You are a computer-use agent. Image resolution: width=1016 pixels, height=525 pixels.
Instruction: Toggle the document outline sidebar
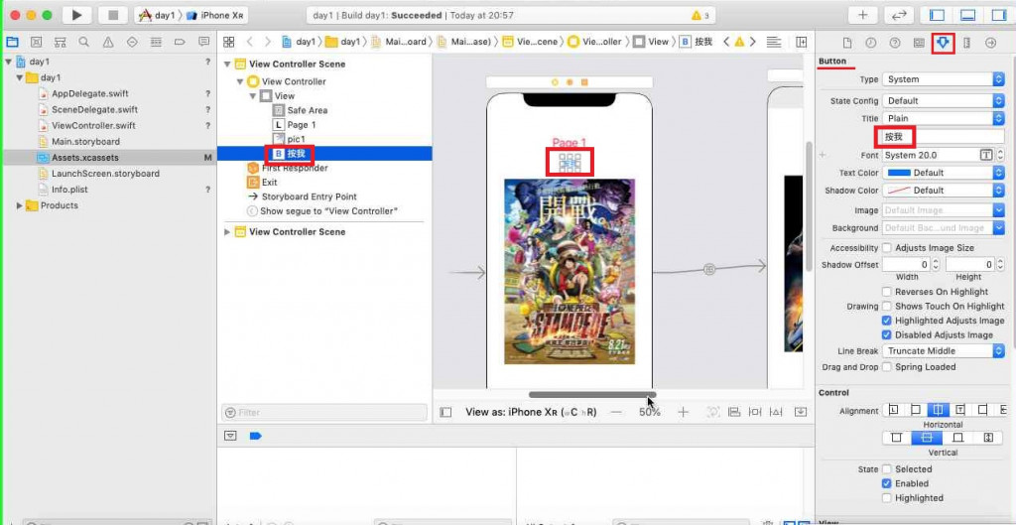click(x=445, y=412)
